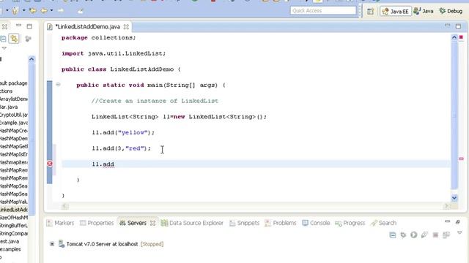Image resolution: width=469 pixels, height=263 pixels.
Task: Click the Quick Access search field
Action: point(323,11)
